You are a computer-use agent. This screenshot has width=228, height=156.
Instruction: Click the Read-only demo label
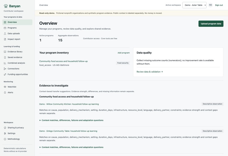pyautogui.click(x=47, y=13)
